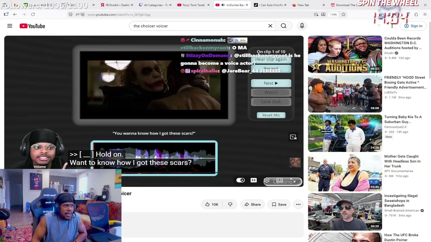The height and width of the screenshot is (242, 431).
Task: Switch to the All Categories Twitch tab
Action: coord(155,5)
